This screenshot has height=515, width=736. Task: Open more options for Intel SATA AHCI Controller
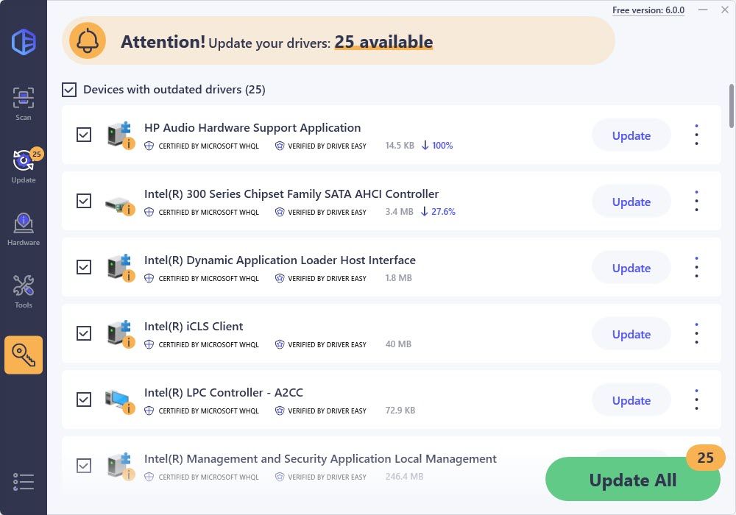click(696, 201)
